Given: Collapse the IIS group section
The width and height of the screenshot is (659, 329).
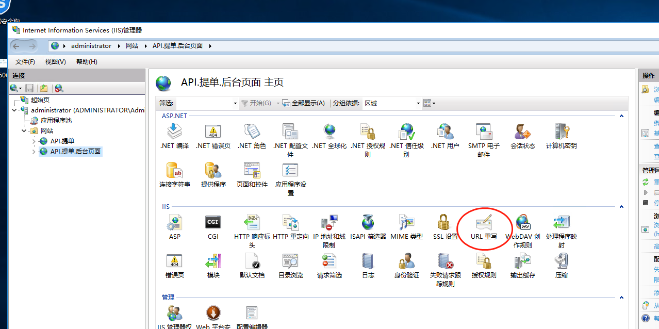Looking at the screenshot, I should [621, 207].
